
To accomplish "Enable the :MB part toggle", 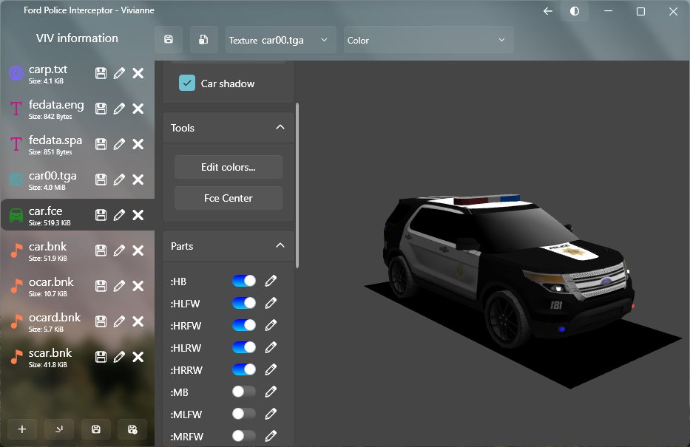I will pos(244,392).
